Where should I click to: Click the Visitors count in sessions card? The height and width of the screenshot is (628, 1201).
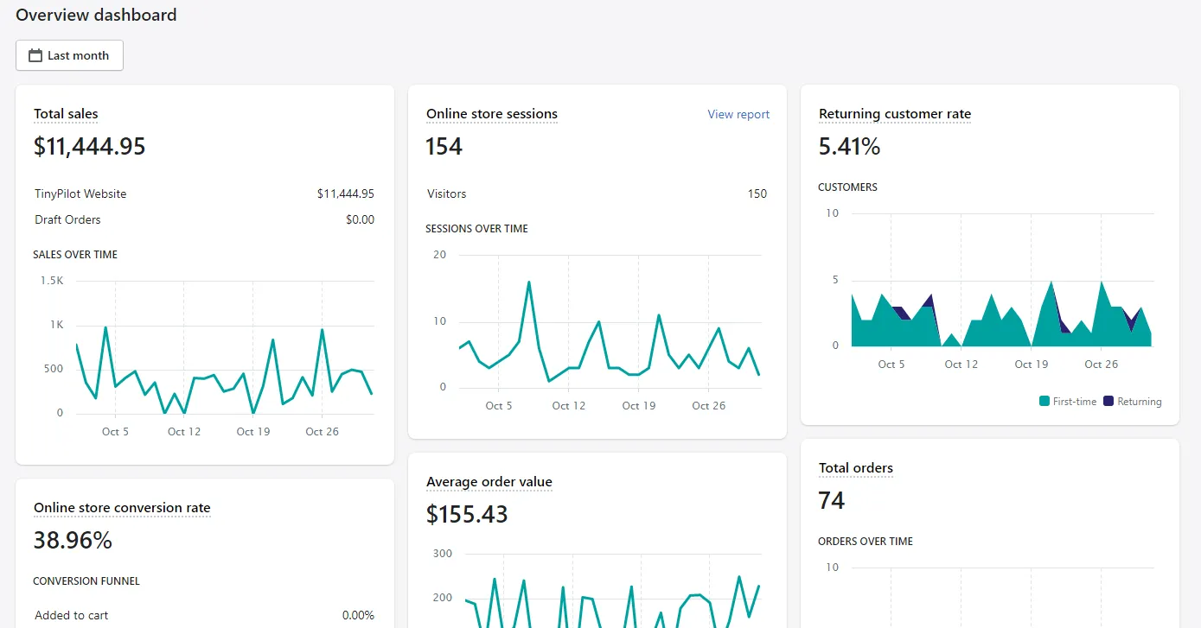point(757,193)
